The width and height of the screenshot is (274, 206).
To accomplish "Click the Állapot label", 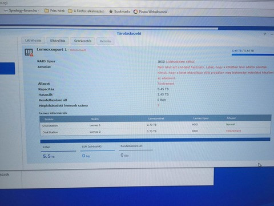I will (44, 84).
